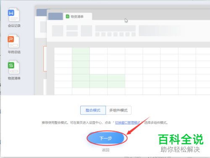Screen dimensions: 210x158
Task: Click the 物资清单 tab in the preview
Action: tap(77, 17)
